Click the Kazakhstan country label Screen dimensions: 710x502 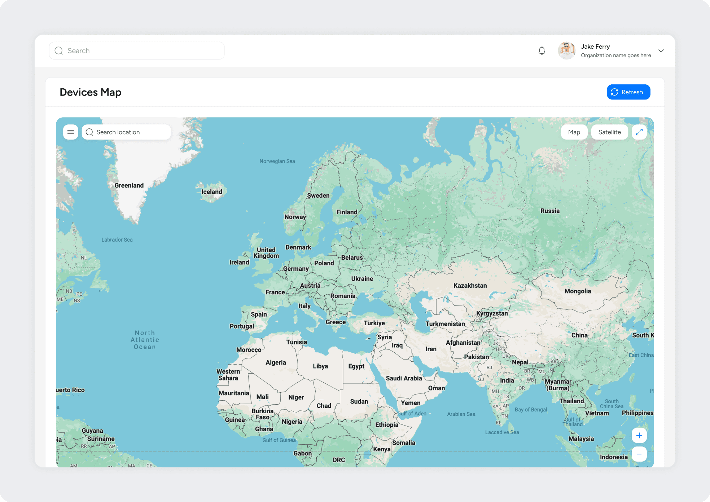470,286
